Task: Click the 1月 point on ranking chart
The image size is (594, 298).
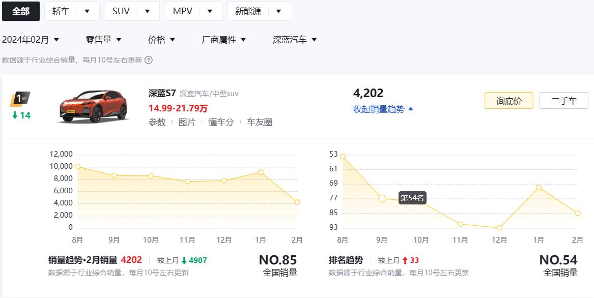Action: [539, 188]
